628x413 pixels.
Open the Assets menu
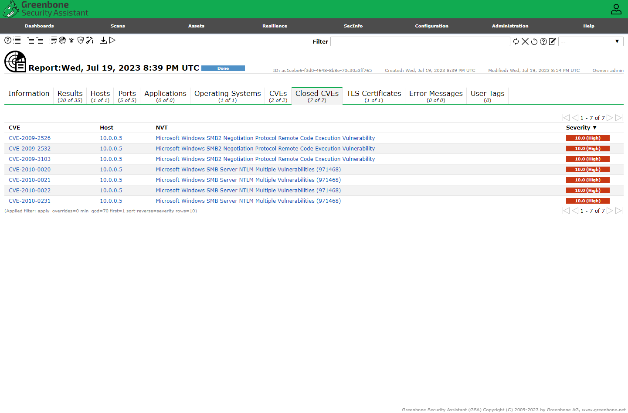tap(196, 26)
